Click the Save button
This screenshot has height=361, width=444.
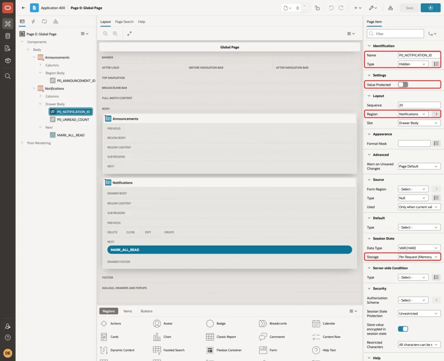pos(409,8)
